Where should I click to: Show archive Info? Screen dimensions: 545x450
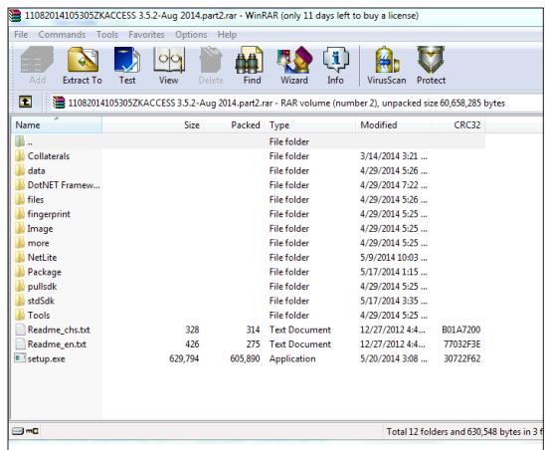click(335, 66)
